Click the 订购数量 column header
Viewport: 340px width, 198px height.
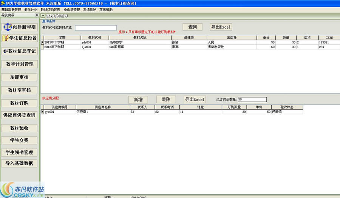234,107
